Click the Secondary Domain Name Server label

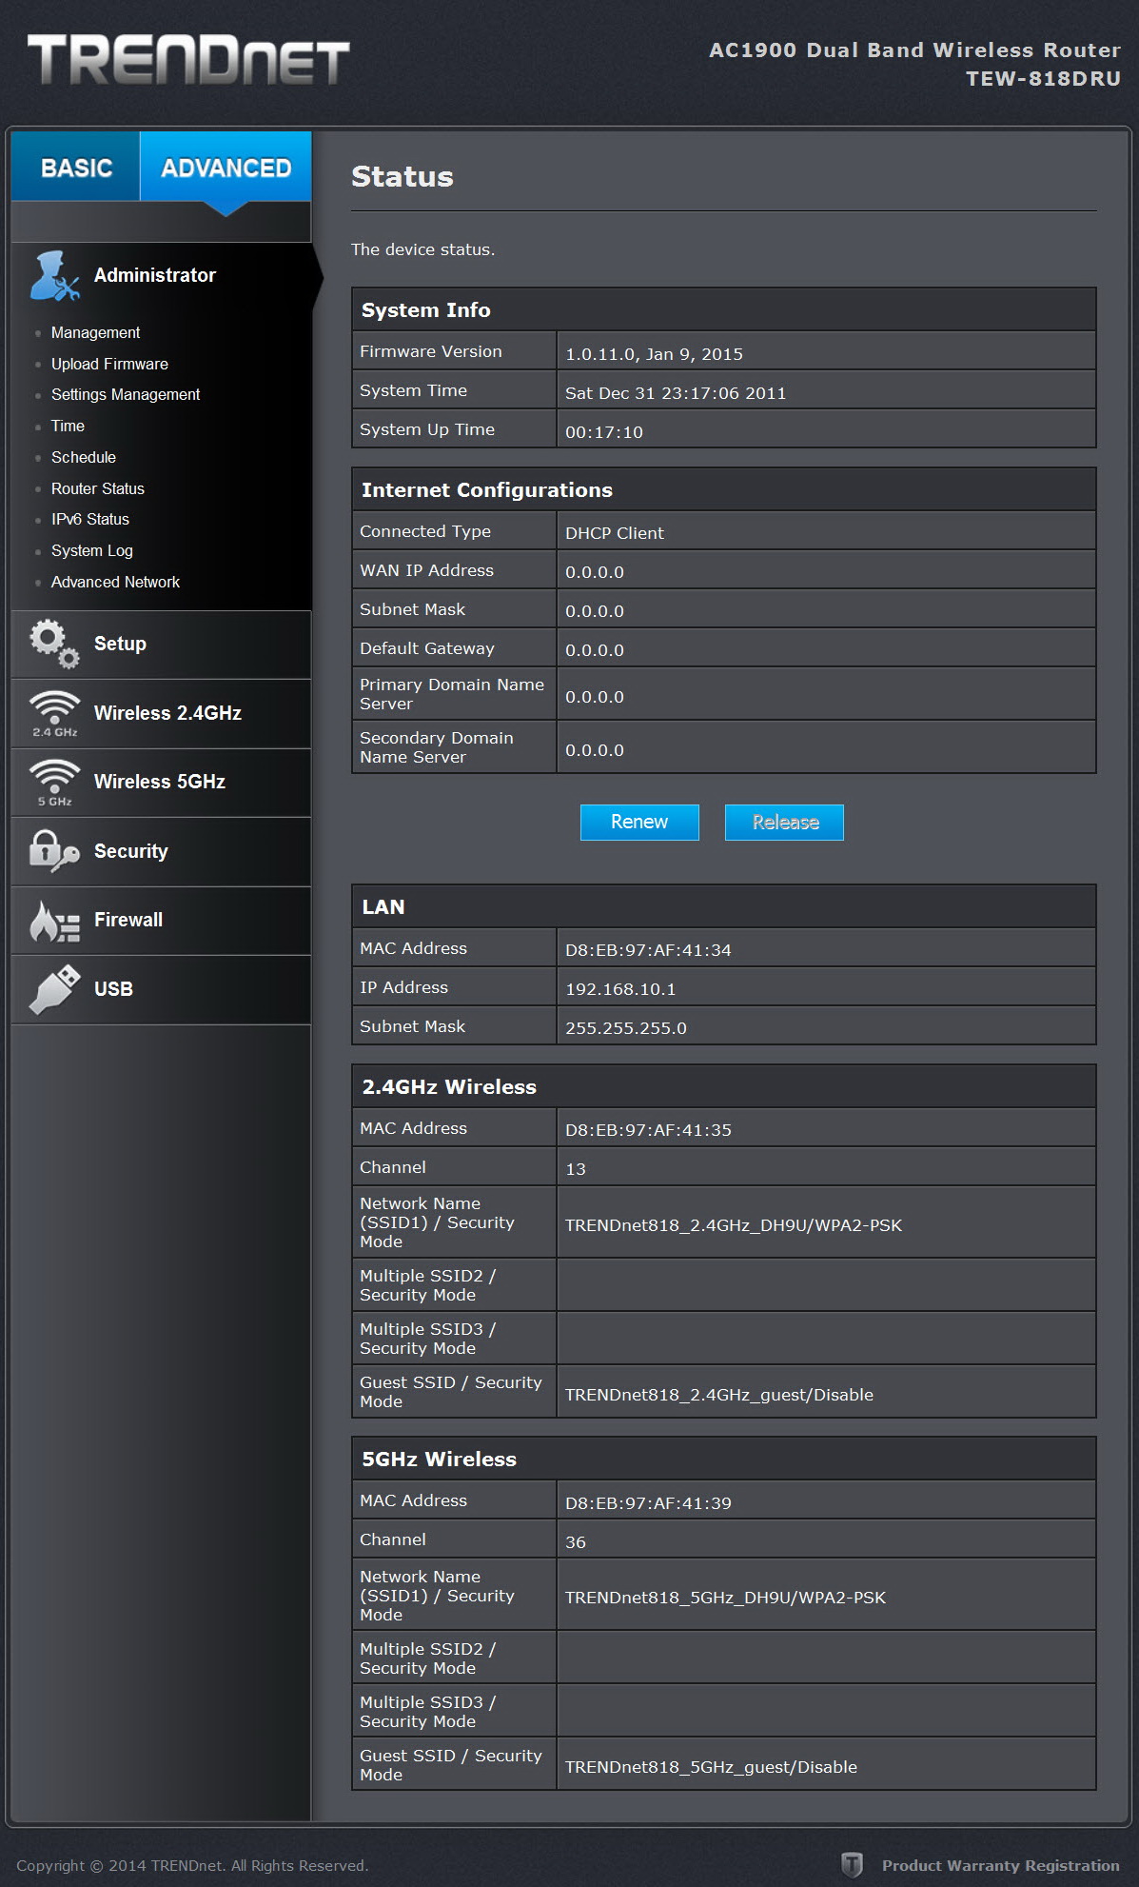tap(437, 747)
